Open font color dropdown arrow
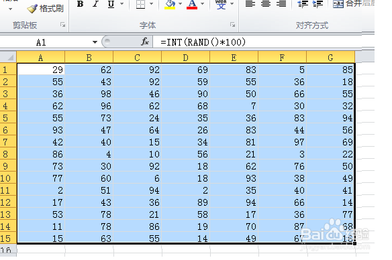This screenshot has height=260, width=392. click(x=202, y=4)
